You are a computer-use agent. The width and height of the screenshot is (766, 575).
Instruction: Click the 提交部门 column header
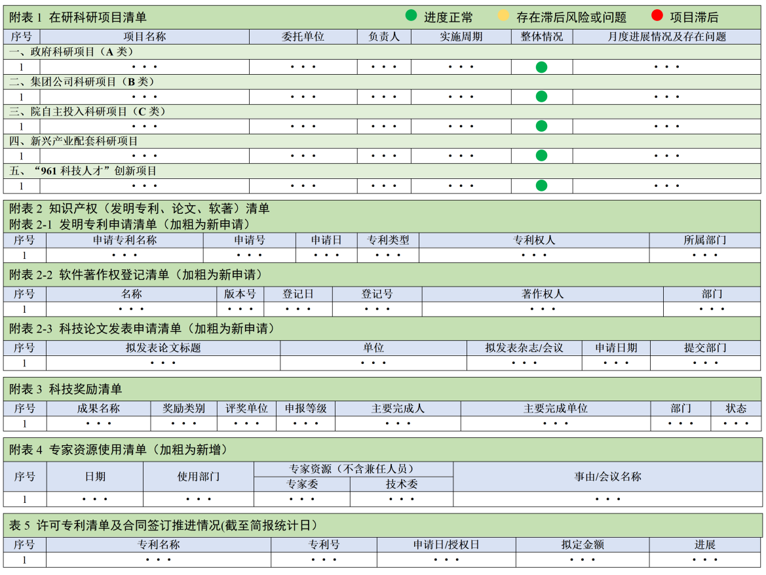click(x=706, y=347)
